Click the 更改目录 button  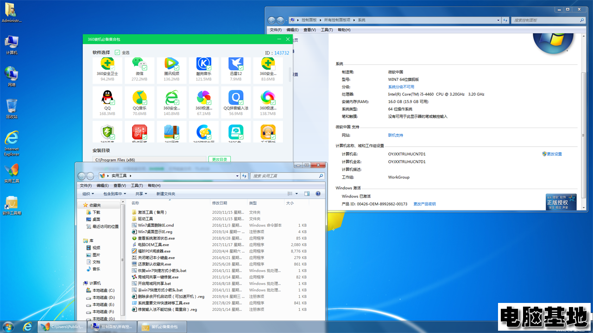(219, 160)
